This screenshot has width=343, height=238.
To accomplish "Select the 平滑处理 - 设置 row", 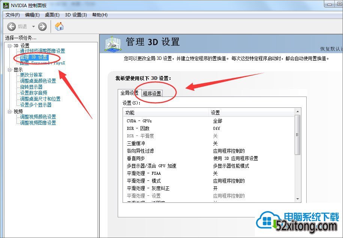I will tap(209, 196).
